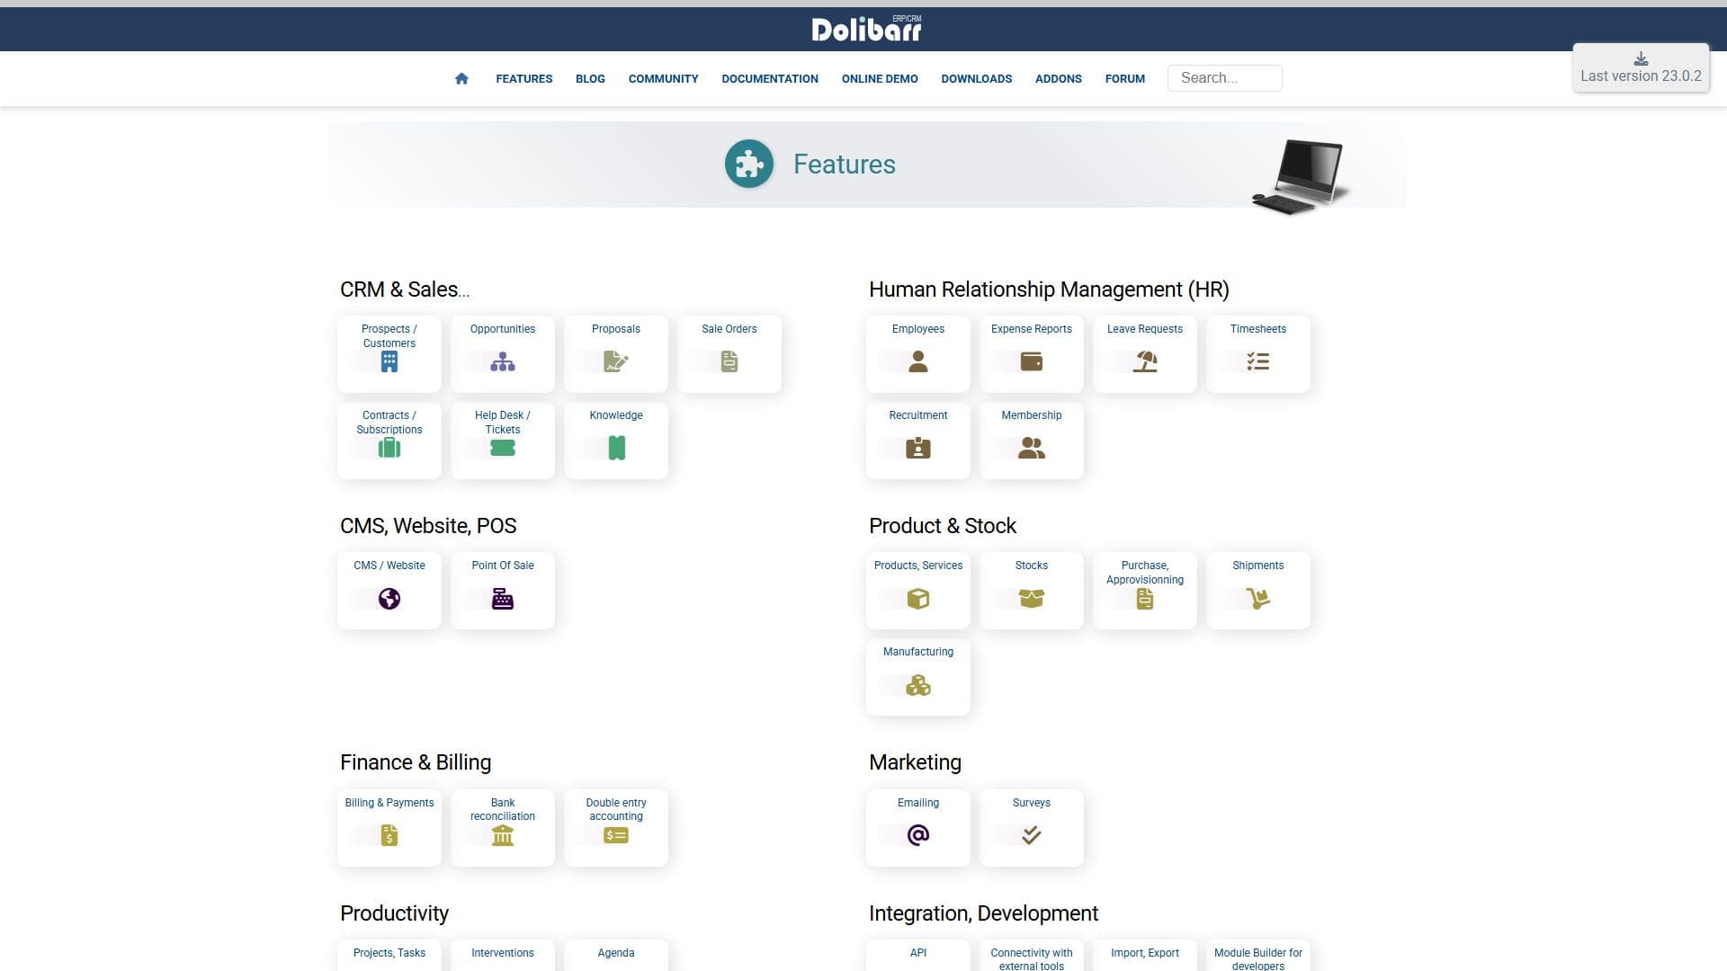Click the Finance & Billing heading

pos(416,762)
